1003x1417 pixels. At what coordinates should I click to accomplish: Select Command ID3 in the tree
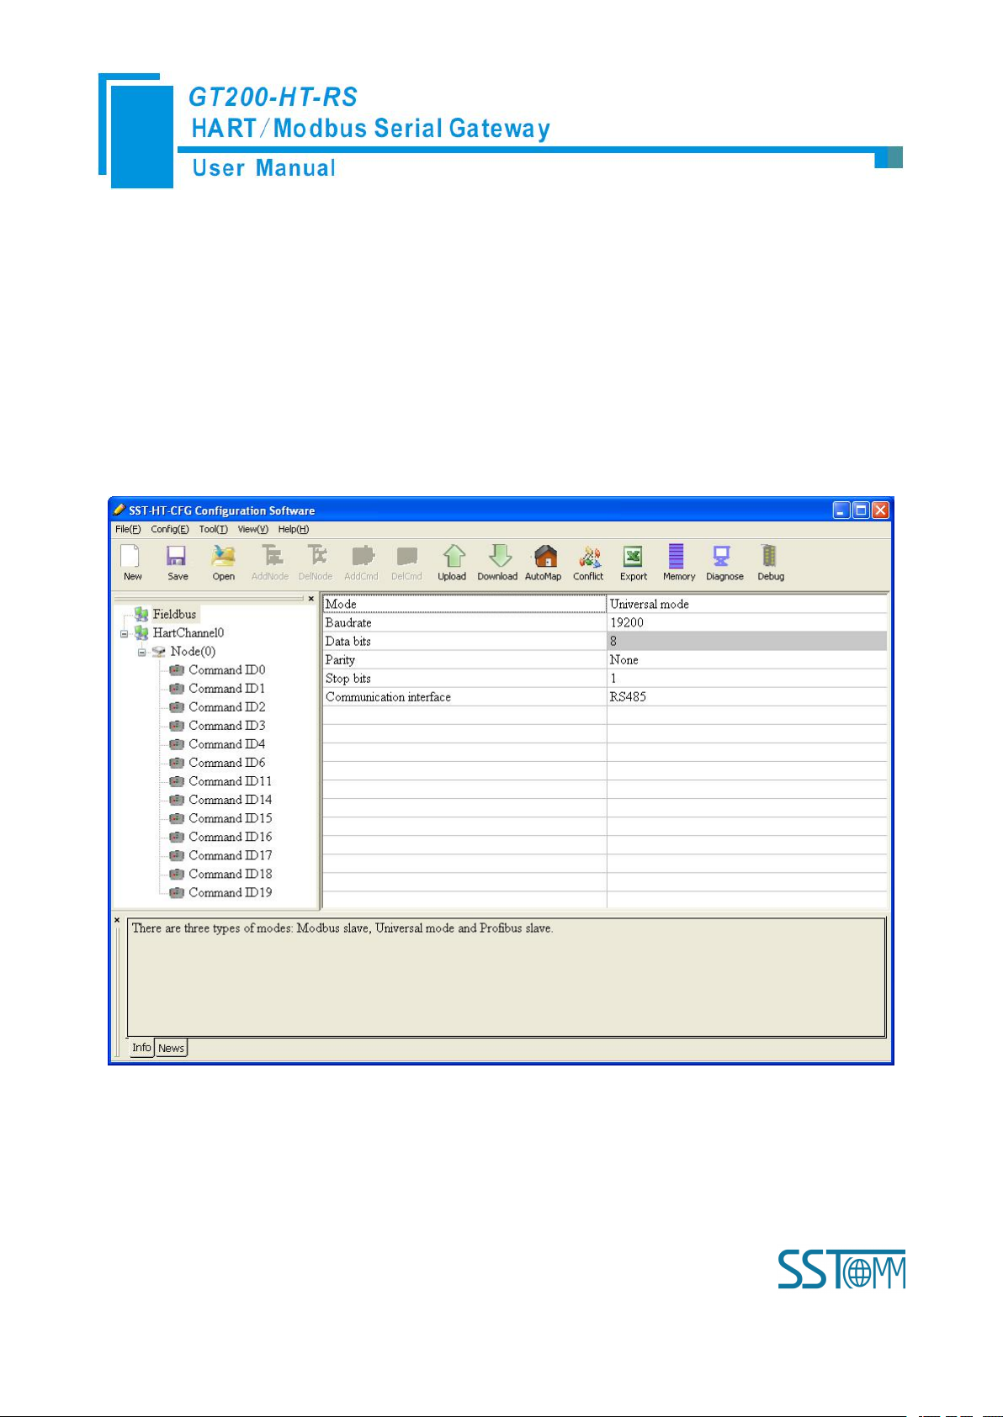pos(226,726)
